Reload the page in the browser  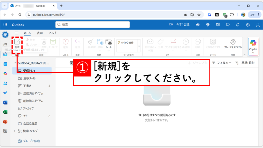(20, 15)
